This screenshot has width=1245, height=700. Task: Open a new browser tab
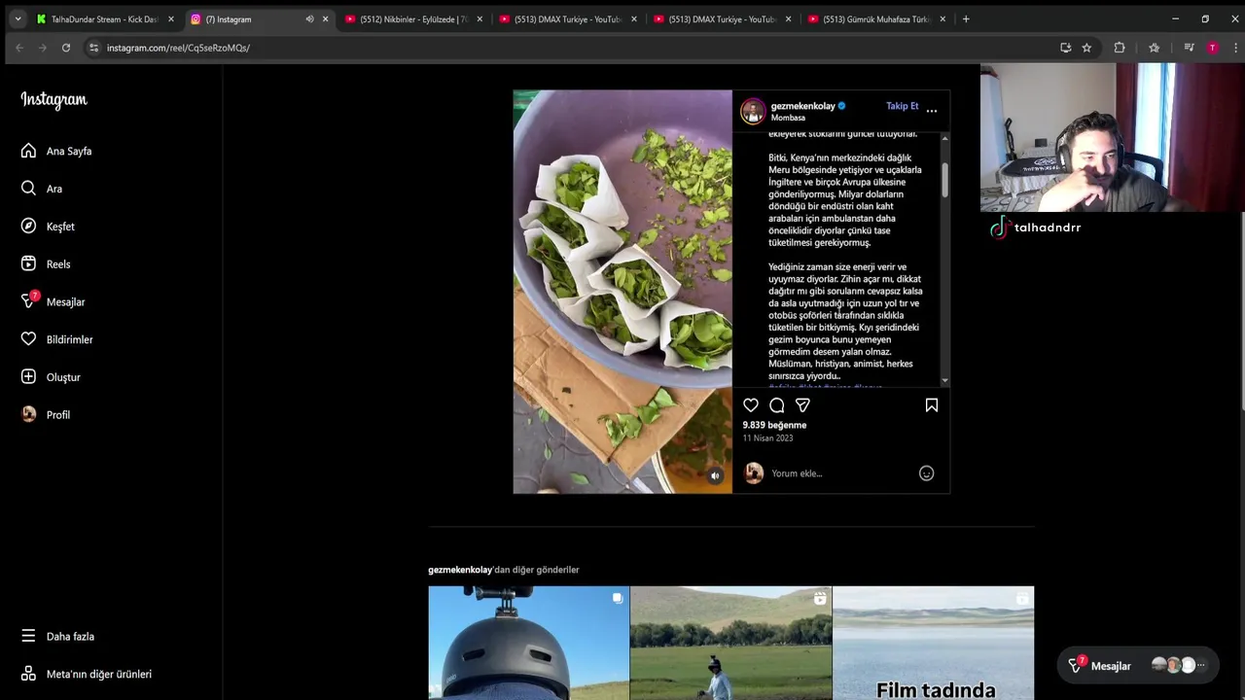(966, 19)
